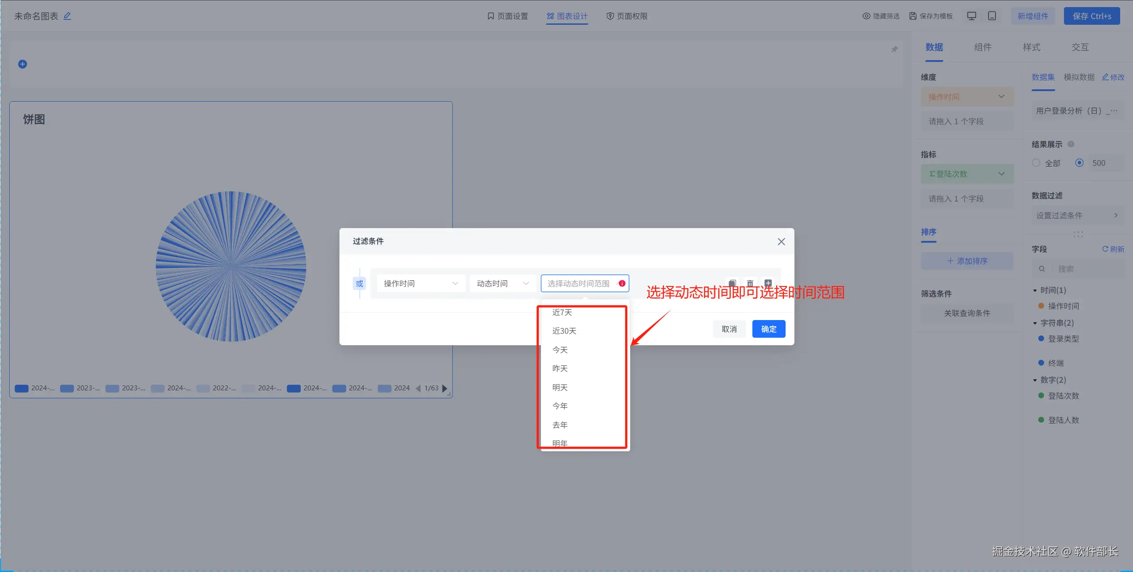This screenshot has width=1133, height=572.
Task: Choose 近30天 from the time range list
Action: click(564, 331)
